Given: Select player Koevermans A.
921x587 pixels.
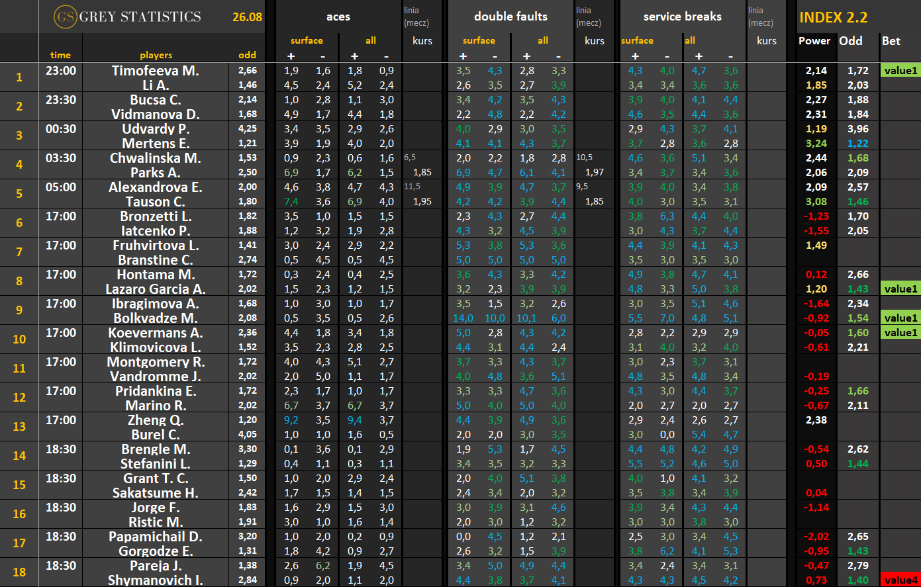Looking at the screenshot, I should tap(156, 332).
